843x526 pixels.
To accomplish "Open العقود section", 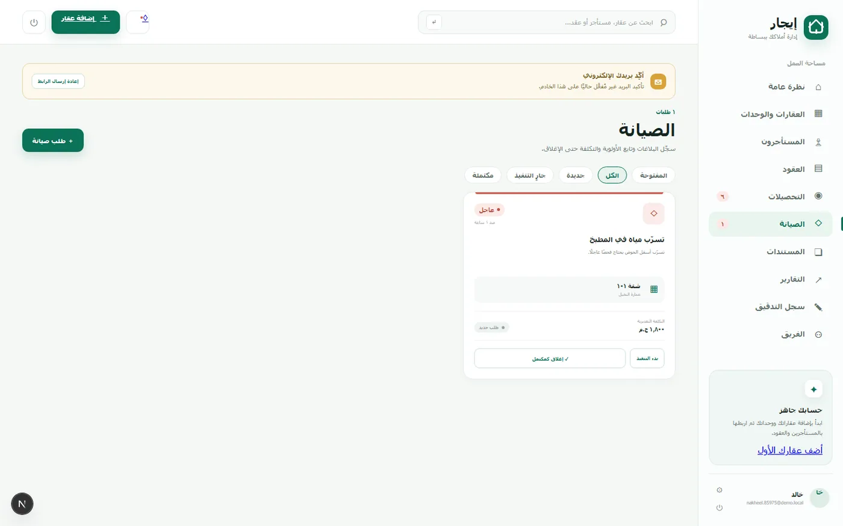I will 771,170.
